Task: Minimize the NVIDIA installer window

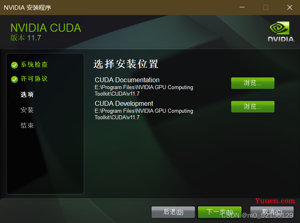Action: (242, 7)
